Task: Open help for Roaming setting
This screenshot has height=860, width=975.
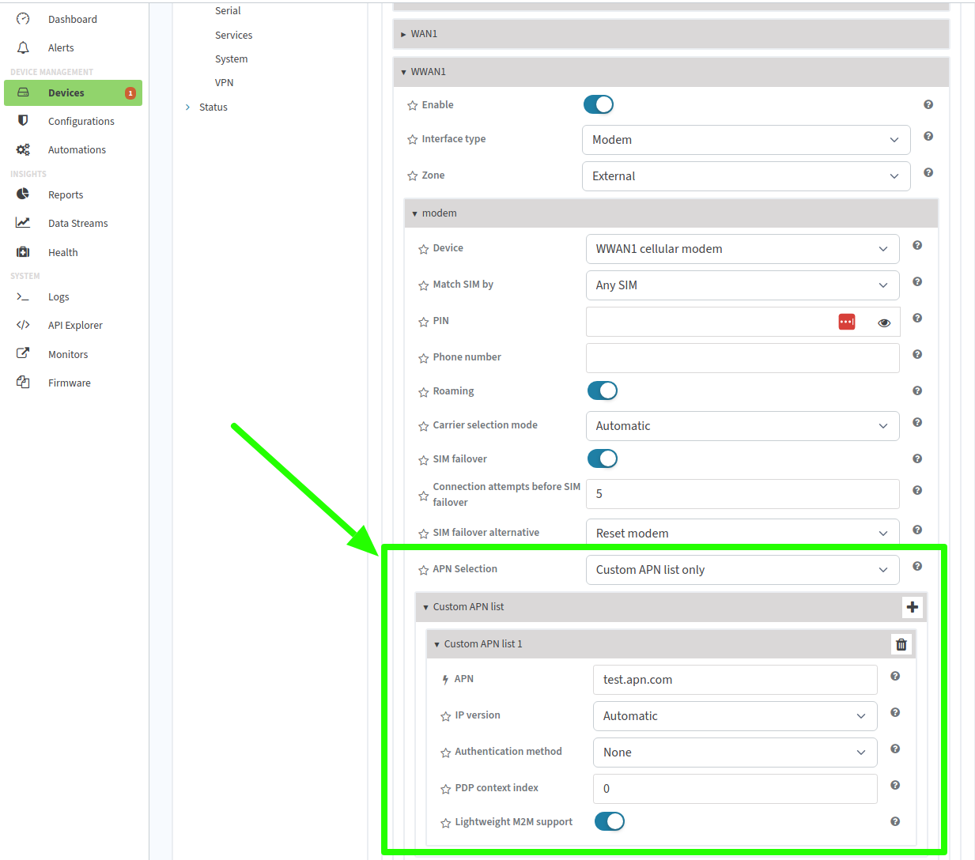Action: click(x=917, y=390)
